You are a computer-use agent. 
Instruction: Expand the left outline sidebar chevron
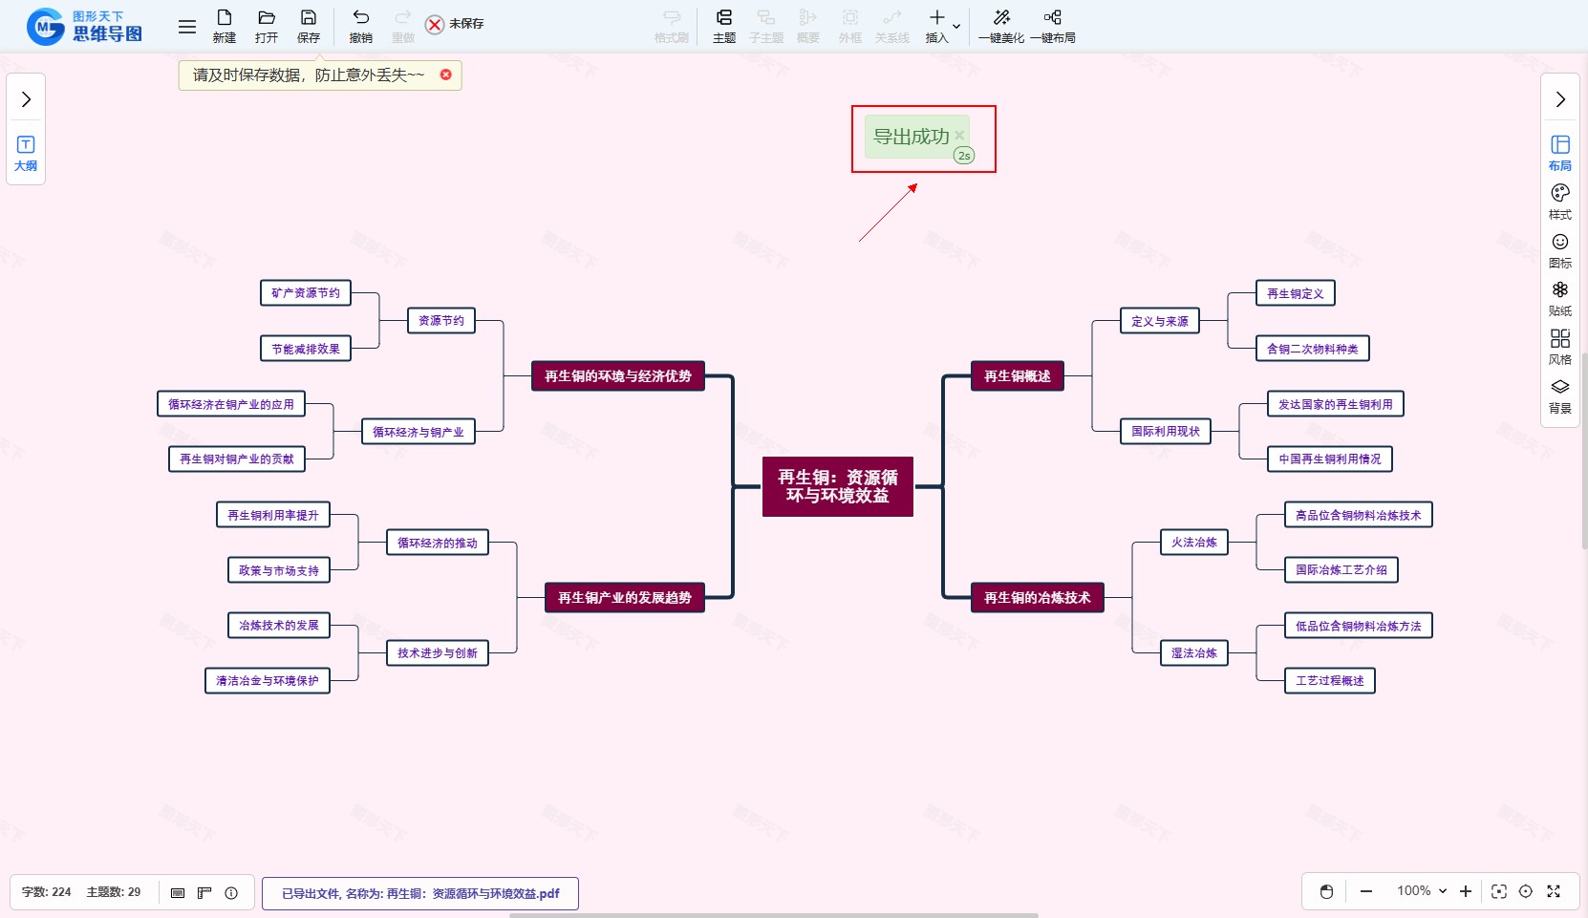26,99
